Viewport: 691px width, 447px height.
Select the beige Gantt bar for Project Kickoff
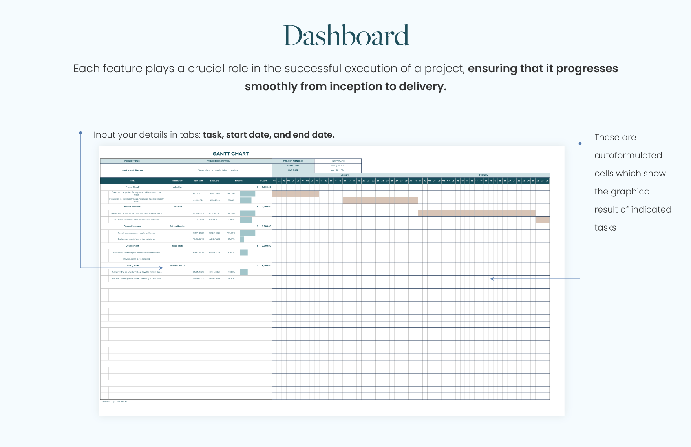pos(295,194)
